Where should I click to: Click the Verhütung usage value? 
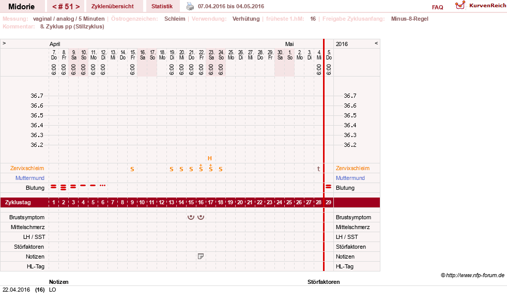(246, 19)
